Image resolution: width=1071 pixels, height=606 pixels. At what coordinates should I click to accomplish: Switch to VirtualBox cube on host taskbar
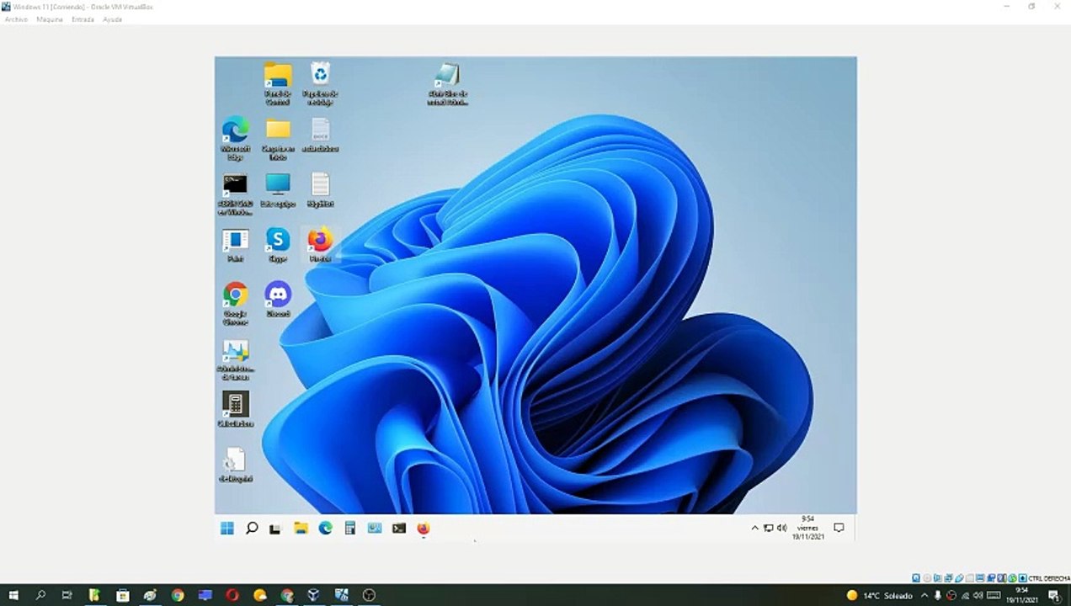[313, 595]
